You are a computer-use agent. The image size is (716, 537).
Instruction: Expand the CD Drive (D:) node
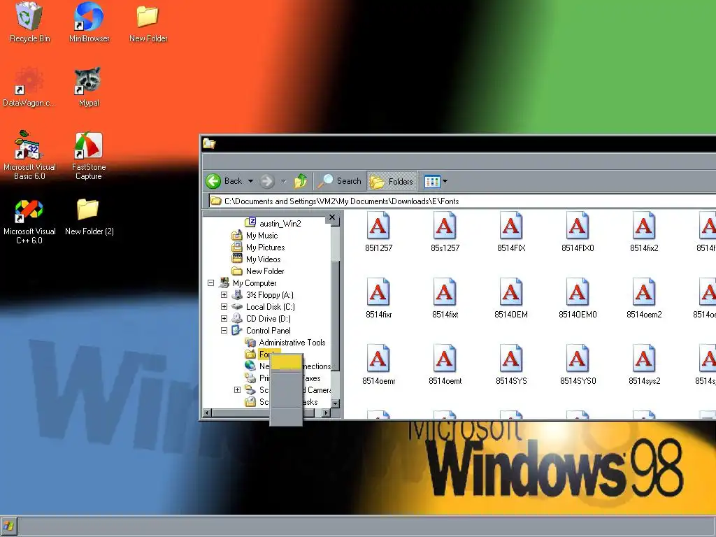coord(224,319)
